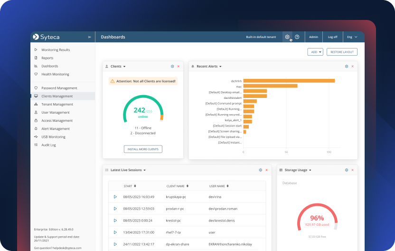The height and width of the screenshot is (251, 395).
Task: Play the krupskaya-pc live session
Action: point(115,197)
